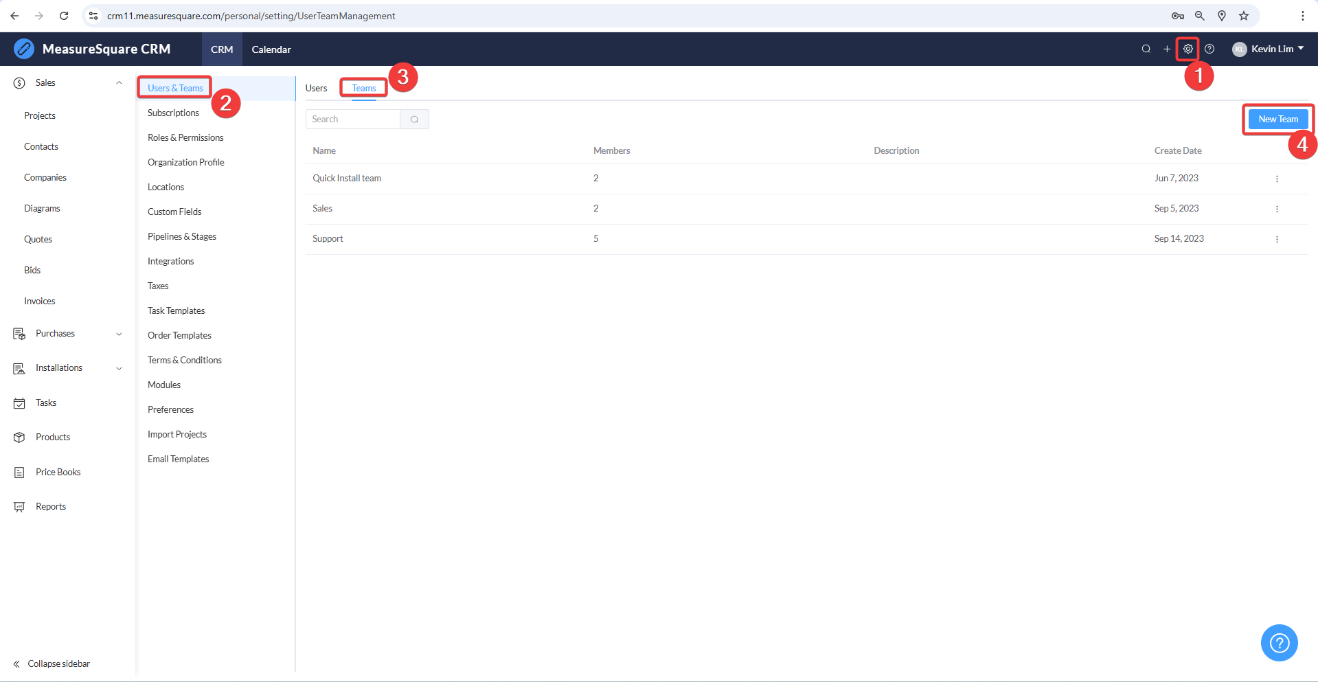Open the CRM top navigation tab
Image resolution: width=1318 pixels, height=682 pixels.
click(x=222, y=49)
